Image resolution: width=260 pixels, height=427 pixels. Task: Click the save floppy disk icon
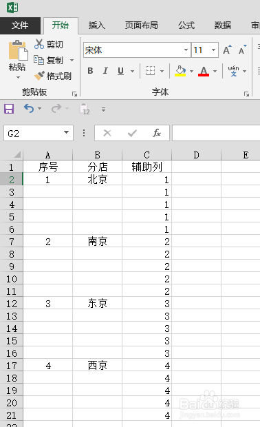click(x=9, y=109)
